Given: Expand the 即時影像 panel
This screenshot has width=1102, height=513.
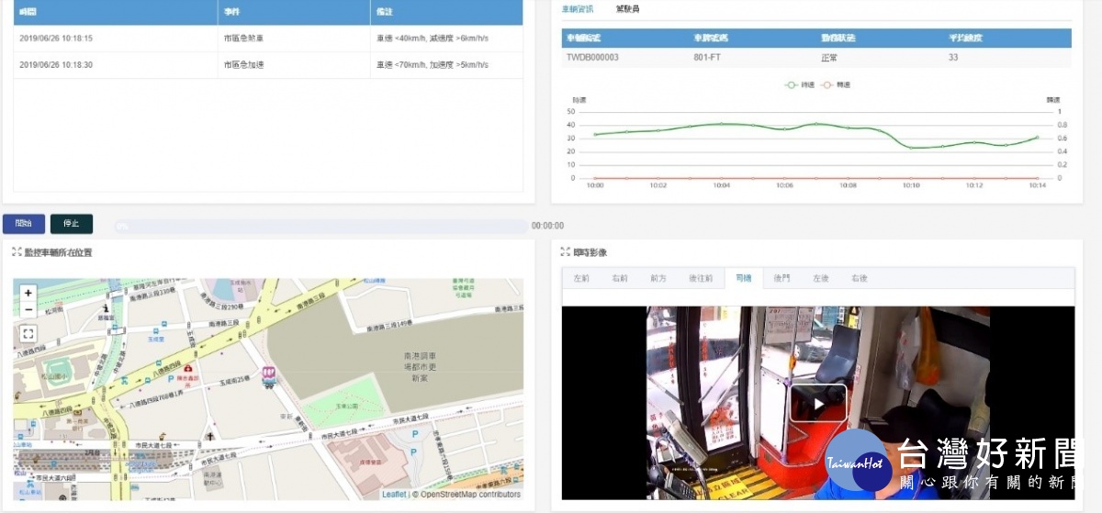Looking at the screenshot, I should click(x=565, y=251).
